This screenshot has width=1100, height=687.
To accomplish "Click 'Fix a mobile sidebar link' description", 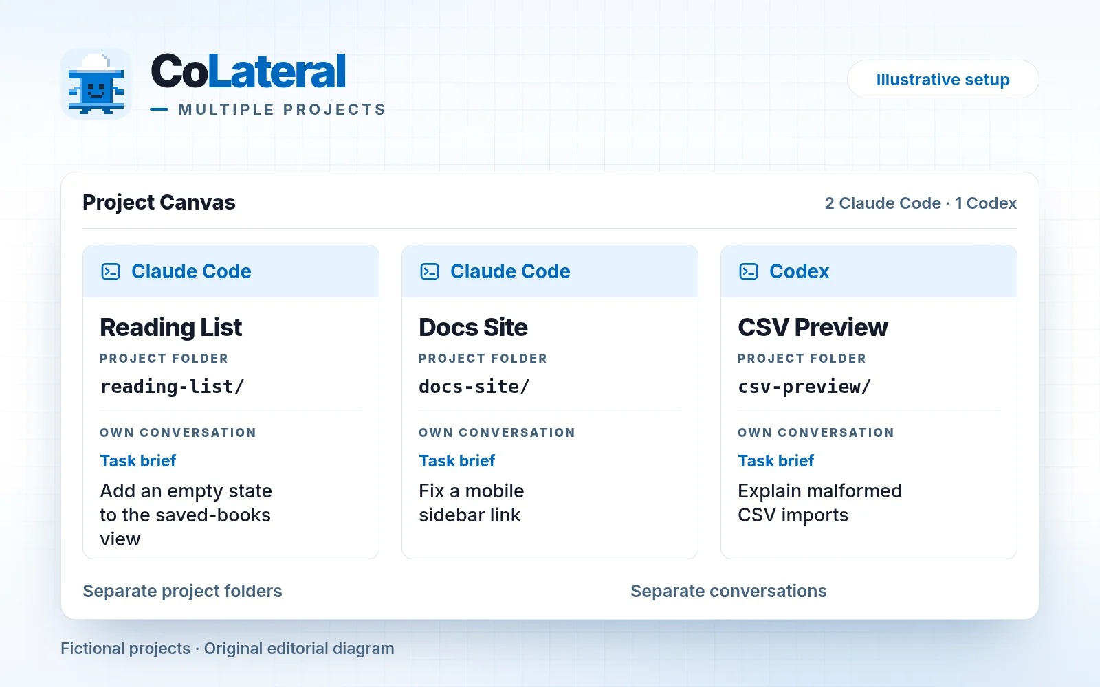I will click(472, 503).
